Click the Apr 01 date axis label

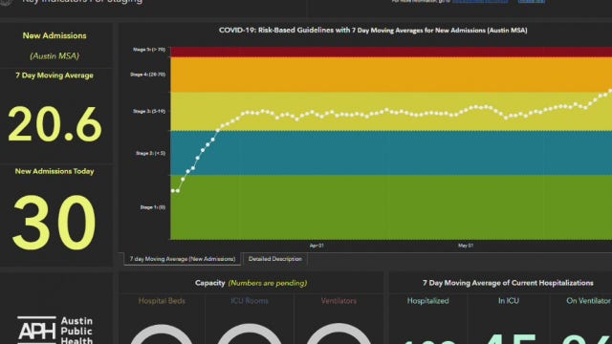pyautogui.click(x=317, y=246)
